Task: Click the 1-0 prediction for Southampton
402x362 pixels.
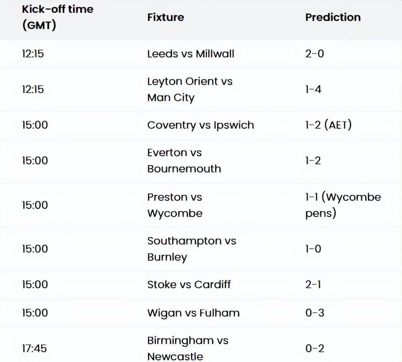Action: coord(313,249)
